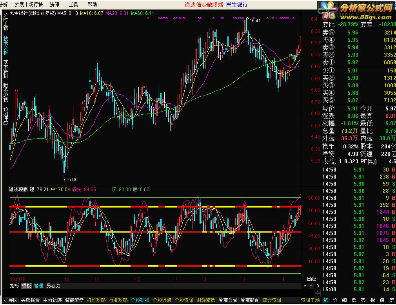Select the 细 panel tab
The width and height of the screenshot is (396, 305).
click(345, 300)
